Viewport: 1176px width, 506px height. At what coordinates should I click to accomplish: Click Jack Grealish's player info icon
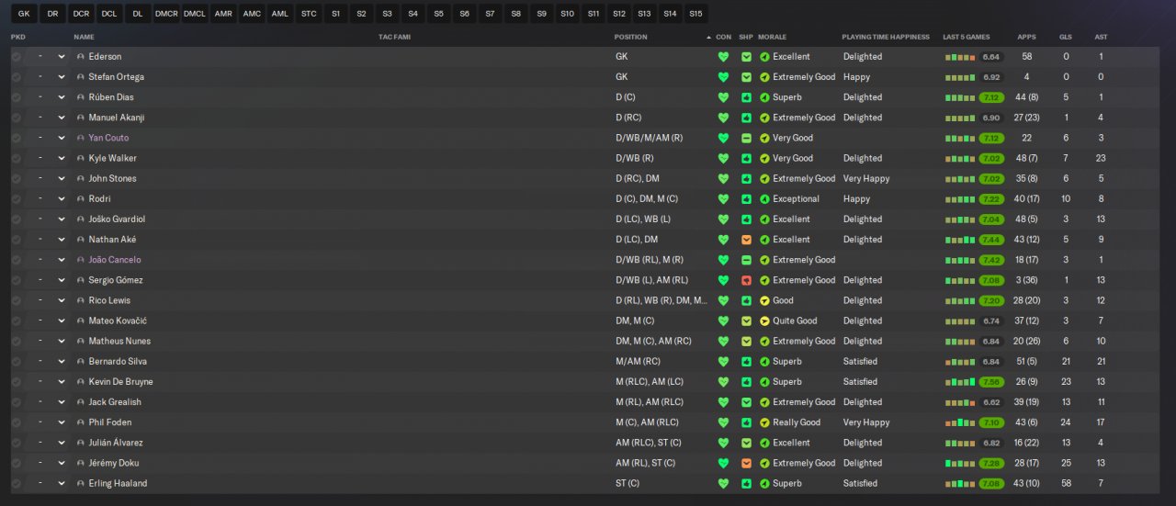81,402
